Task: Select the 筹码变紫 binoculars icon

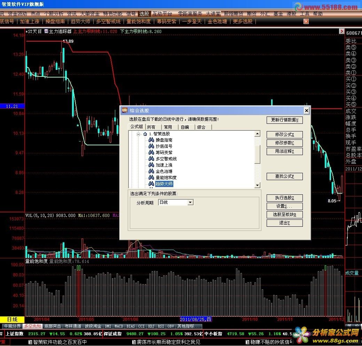Action: 151,152
